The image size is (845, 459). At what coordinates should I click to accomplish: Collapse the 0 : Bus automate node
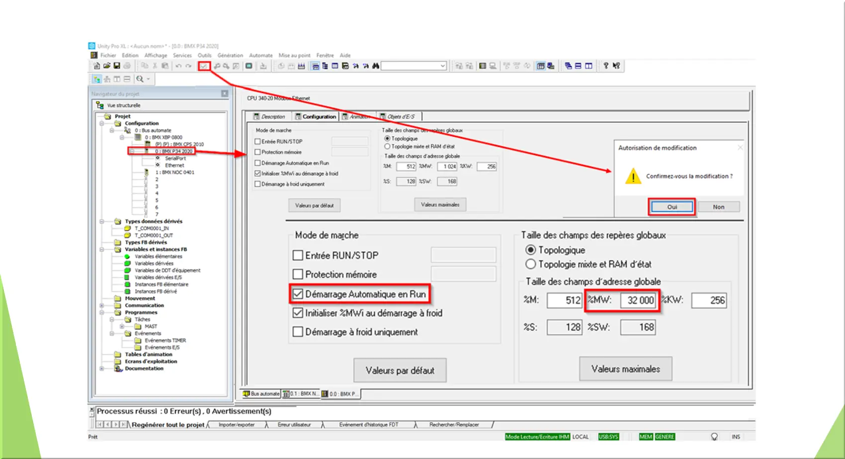(112, 130)
